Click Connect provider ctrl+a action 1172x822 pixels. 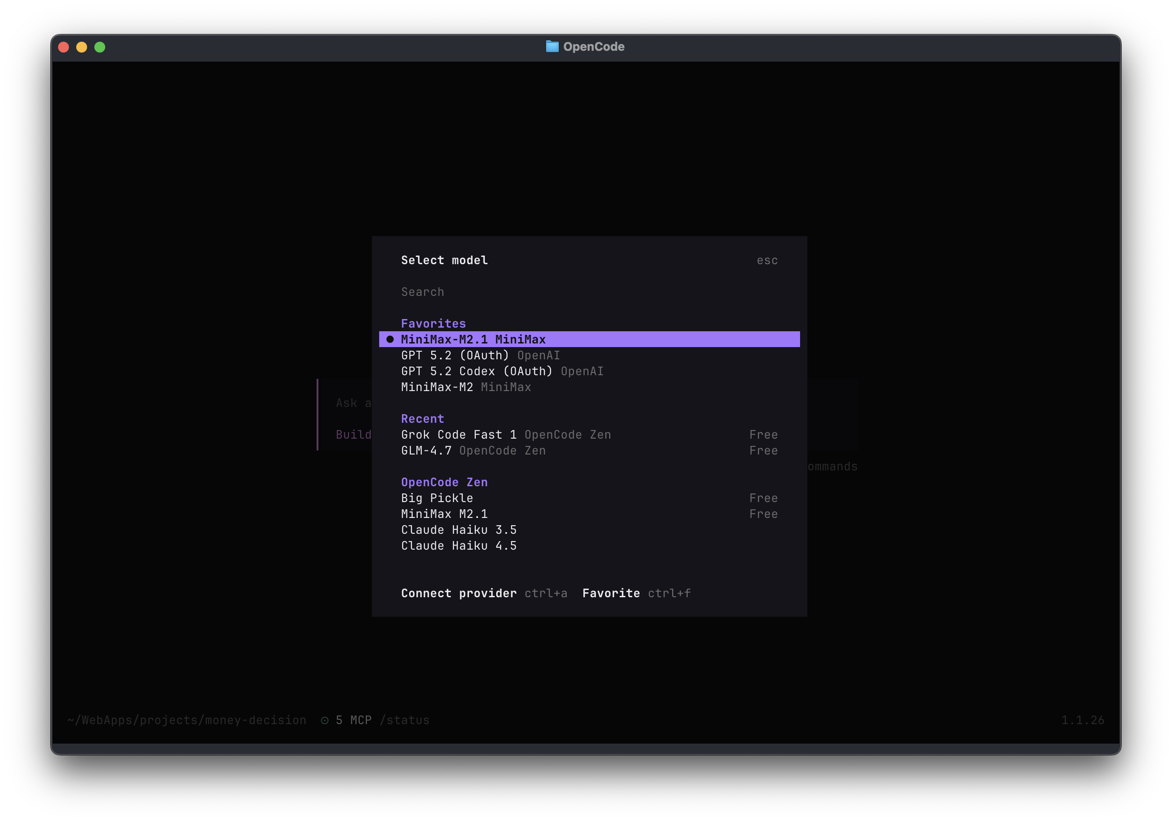(x=484, y=593)
